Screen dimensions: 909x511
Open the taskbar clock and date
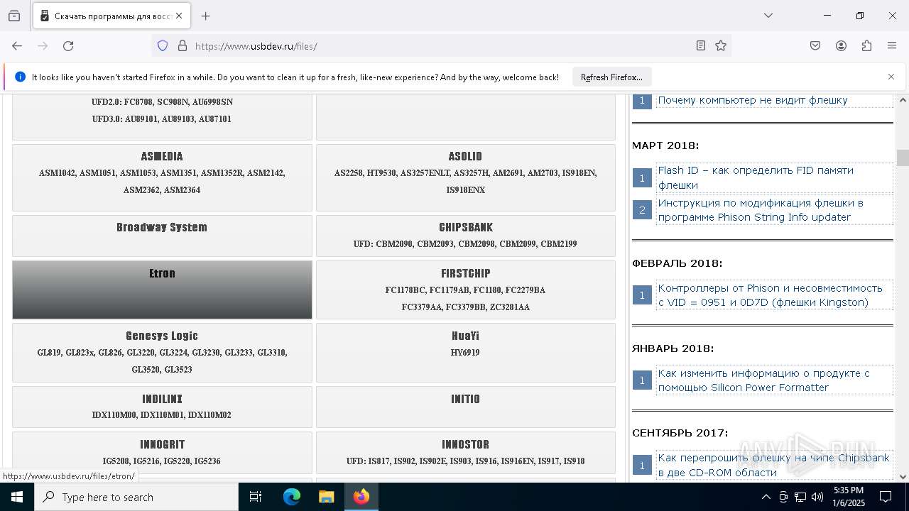pyautogui.click(x=848, y=497)
